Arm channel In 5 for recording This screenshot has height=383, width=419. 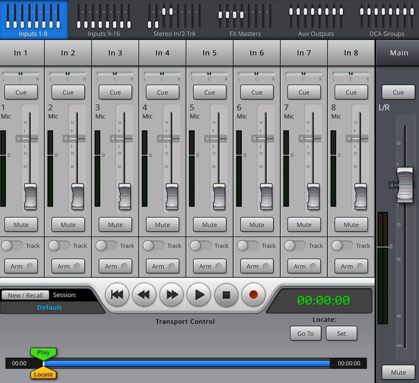pyautogui.click(x=209, y=266)
